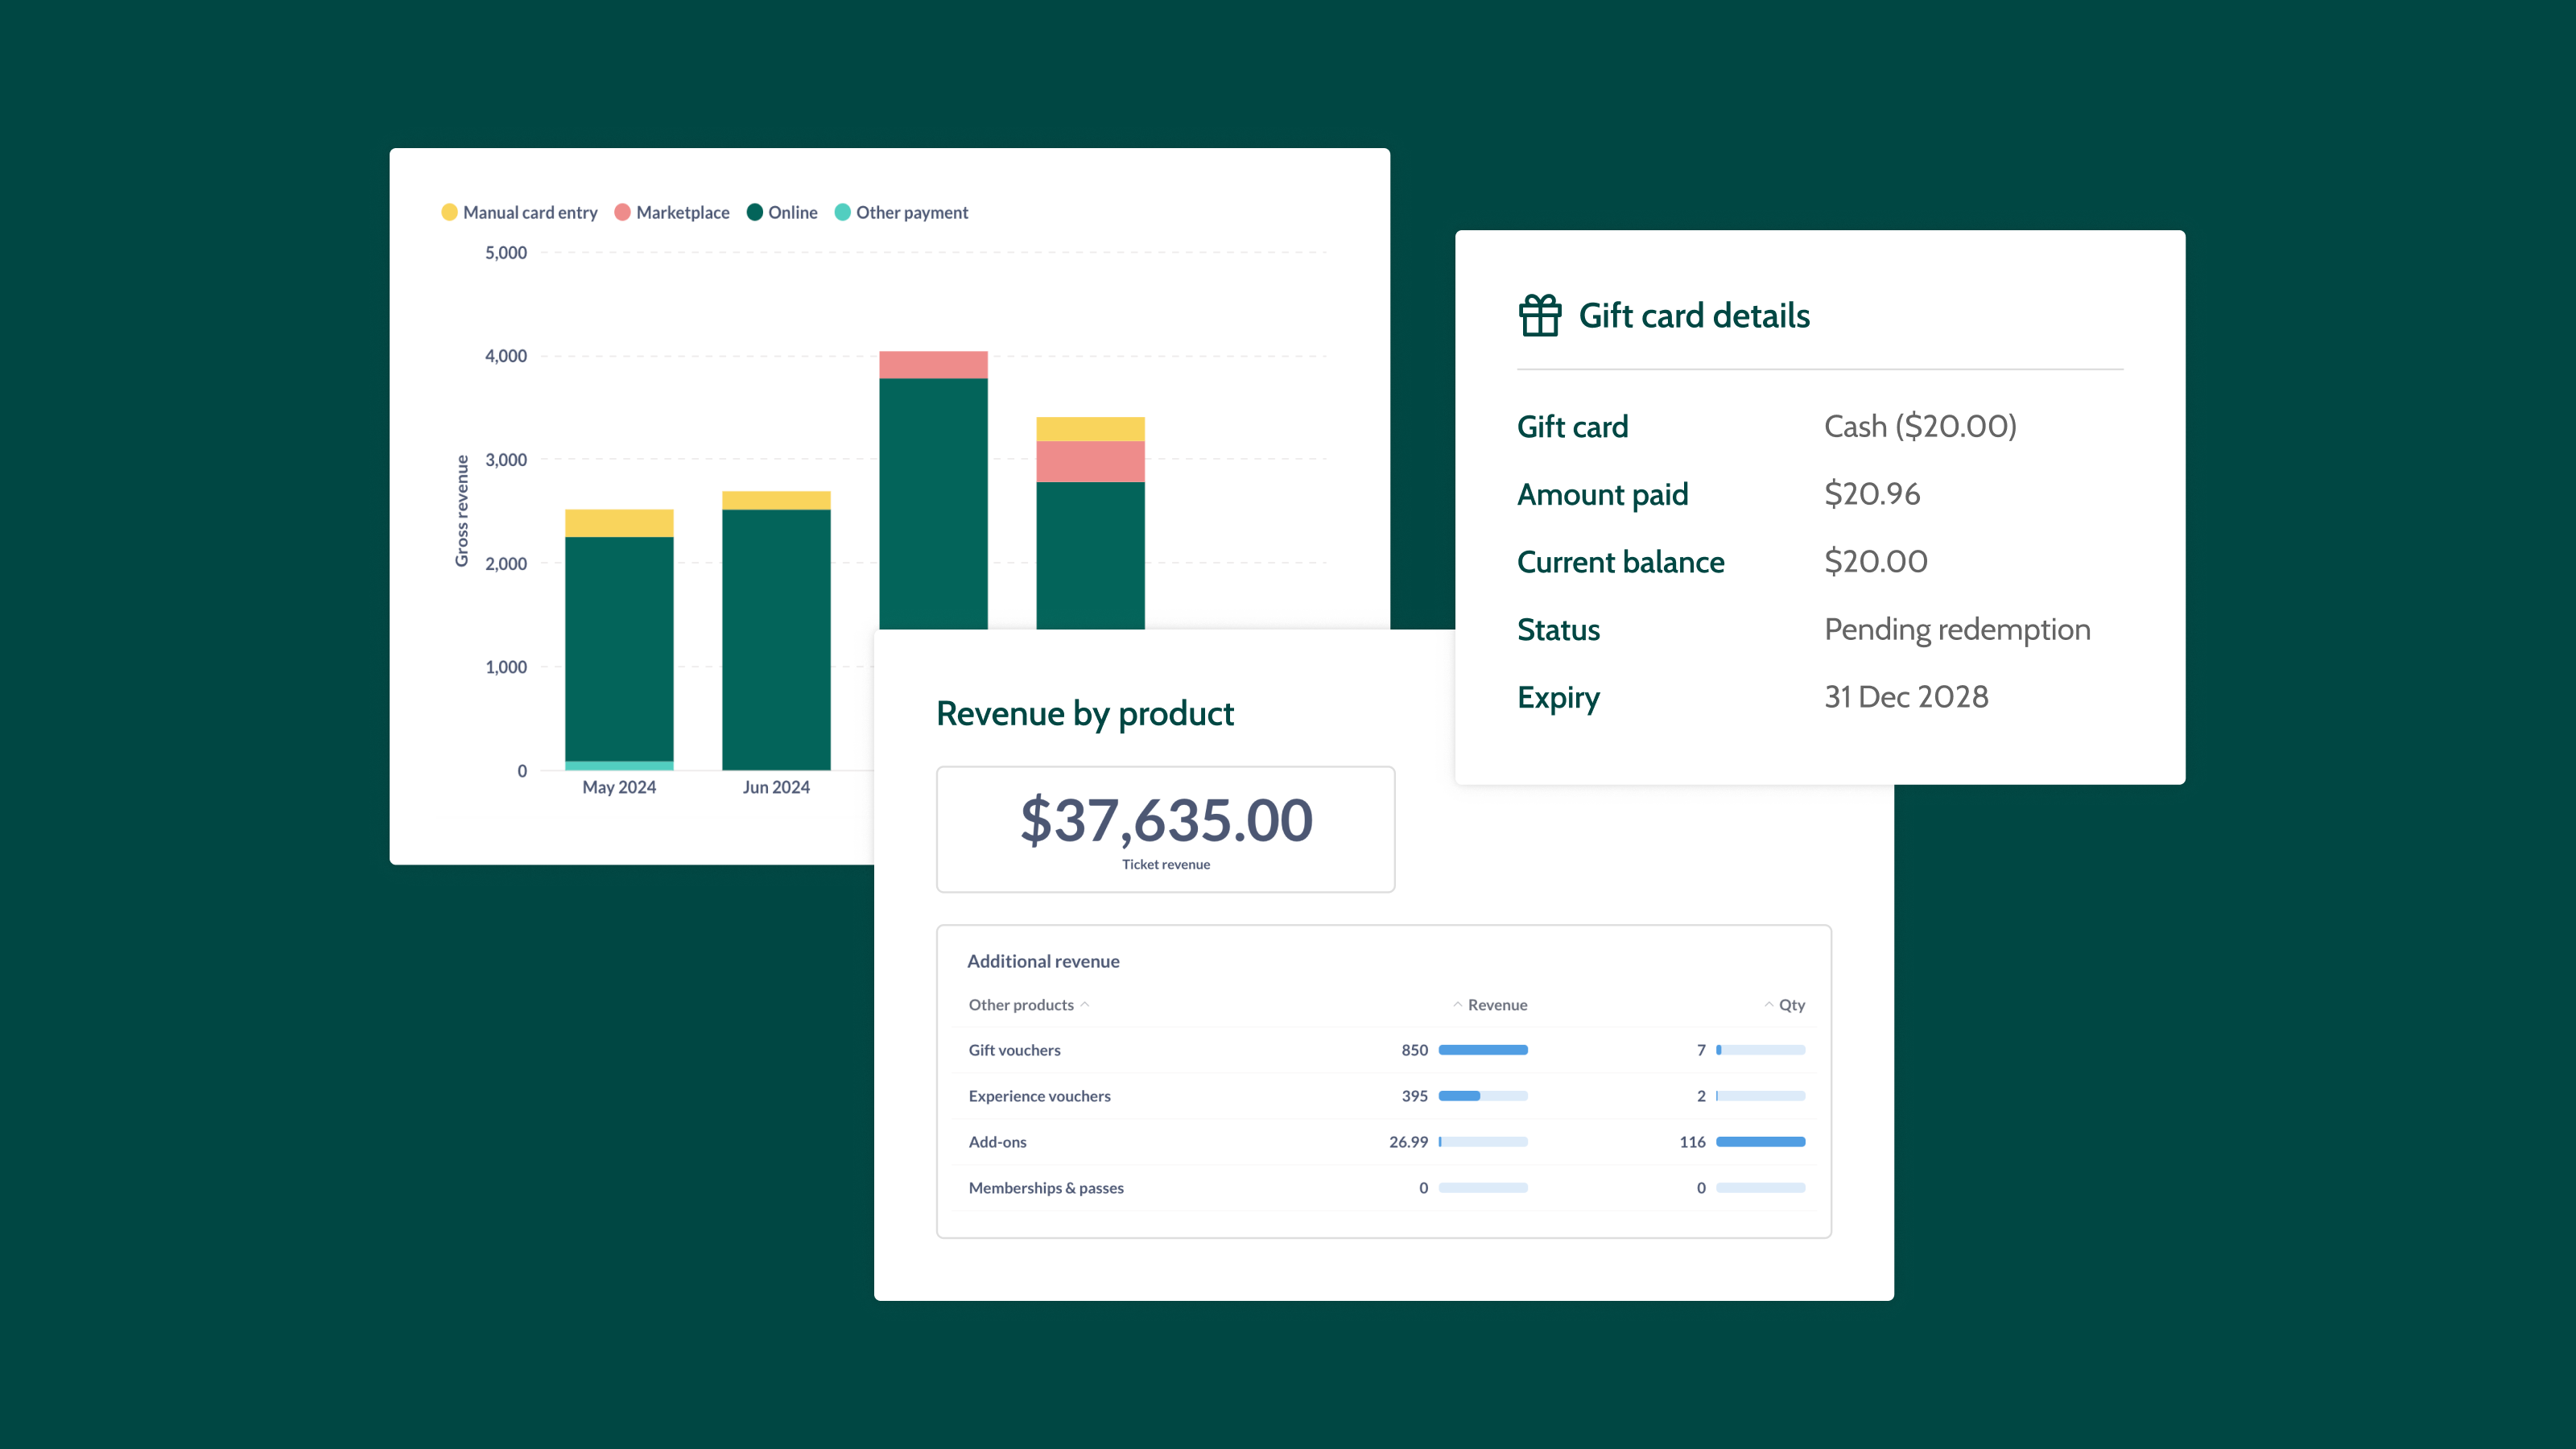Click the Gift vouchers revenue bar
The width and height of the screenshot is (2576, 1449).
[1483, 1050]
